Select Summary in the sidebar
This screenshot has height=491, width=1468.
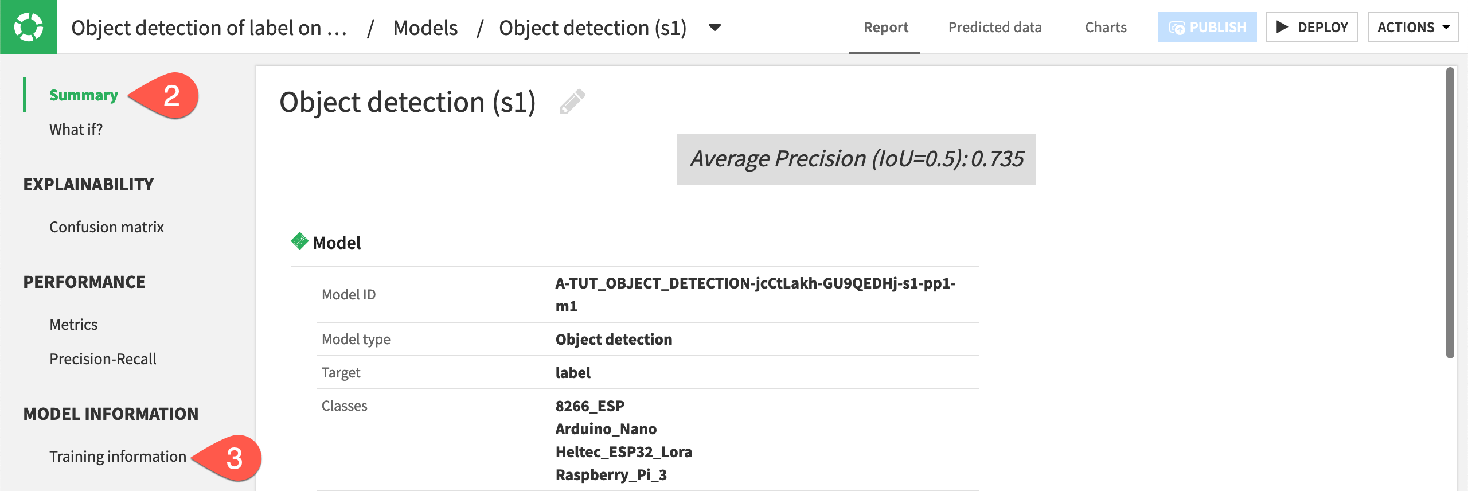(84, 95)
